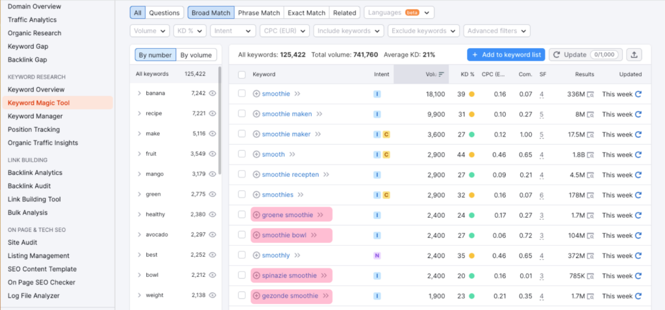The image size is (665, 310).
Task: Open the CPC (EUR) filter dropdown
Action: pyautogui.click(x=284, y=31)
